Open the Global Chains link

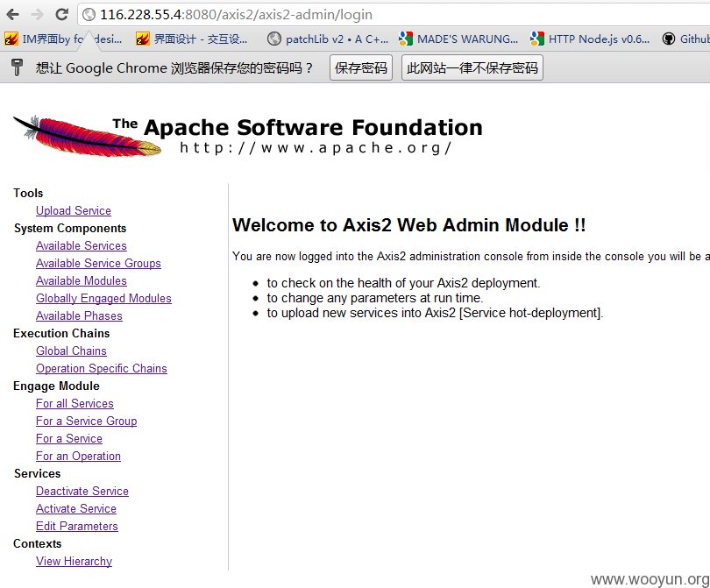coord(71,351)
